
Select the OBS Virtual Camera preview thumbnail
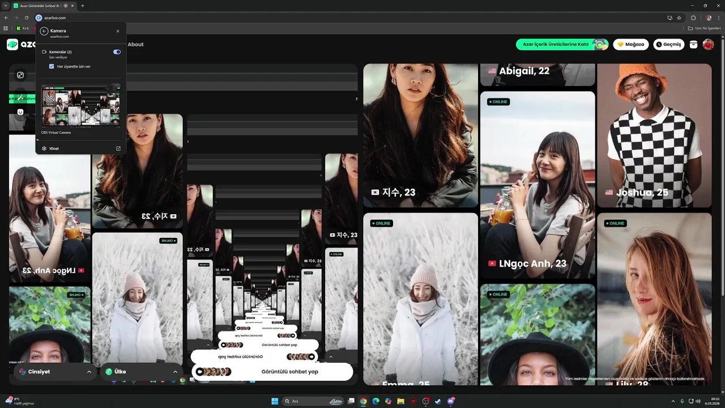click(x=80, y=106)
